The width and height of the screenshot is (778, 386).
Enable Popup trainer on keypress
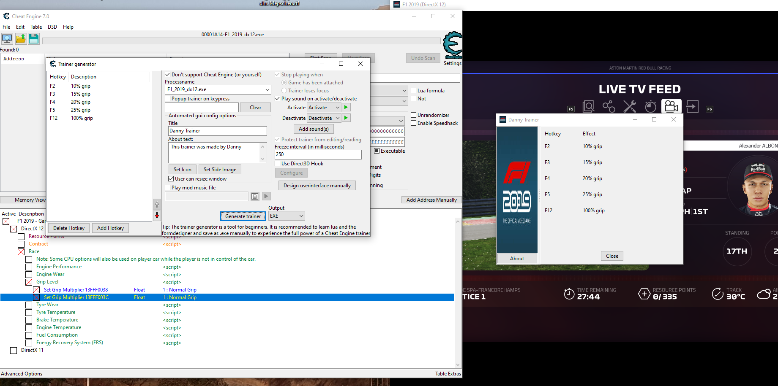pyautogui.click(x=168, y=99)
